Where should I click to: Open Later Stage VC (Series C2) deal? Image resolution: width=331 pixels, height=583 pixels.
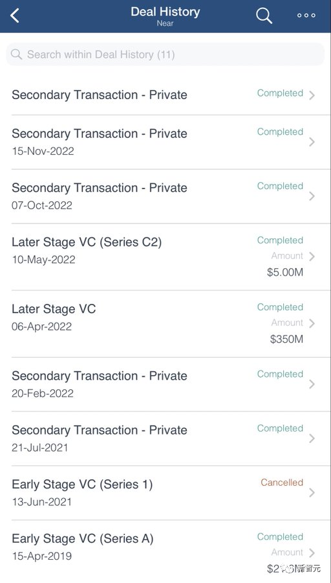tap(165, 257)
